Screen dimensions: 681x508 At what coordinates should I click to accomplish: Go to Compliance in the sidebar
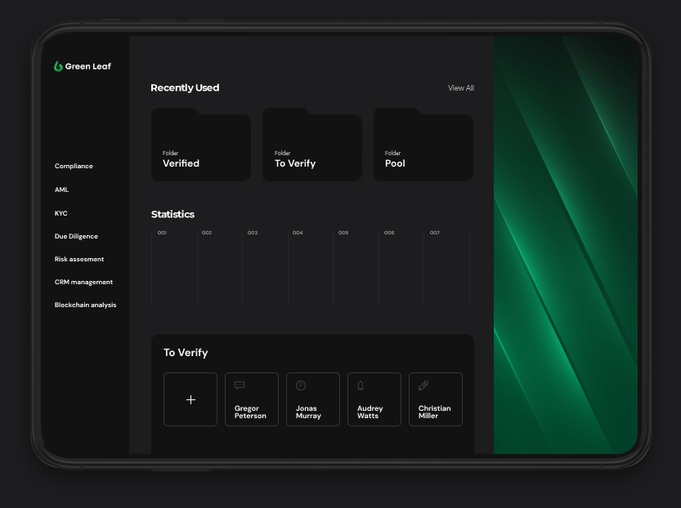pos(74,166)
